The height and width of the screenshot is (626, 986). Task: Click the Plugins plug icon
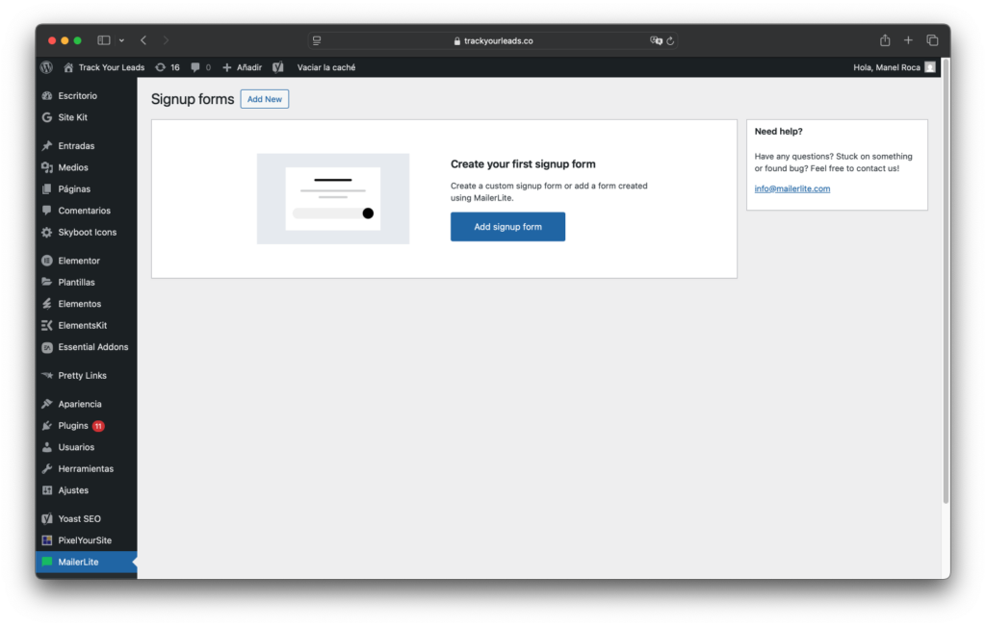(x=47, y=426)
